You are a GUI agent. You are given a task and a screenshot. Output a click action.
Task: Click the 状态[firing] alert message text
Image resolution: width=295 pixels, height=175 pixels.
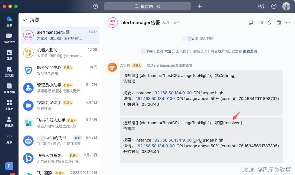pyautogui.click(x=225, y=76)
